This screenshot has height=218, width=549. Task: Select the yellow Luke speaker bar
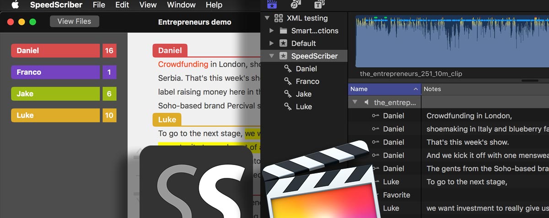(55, 115)
